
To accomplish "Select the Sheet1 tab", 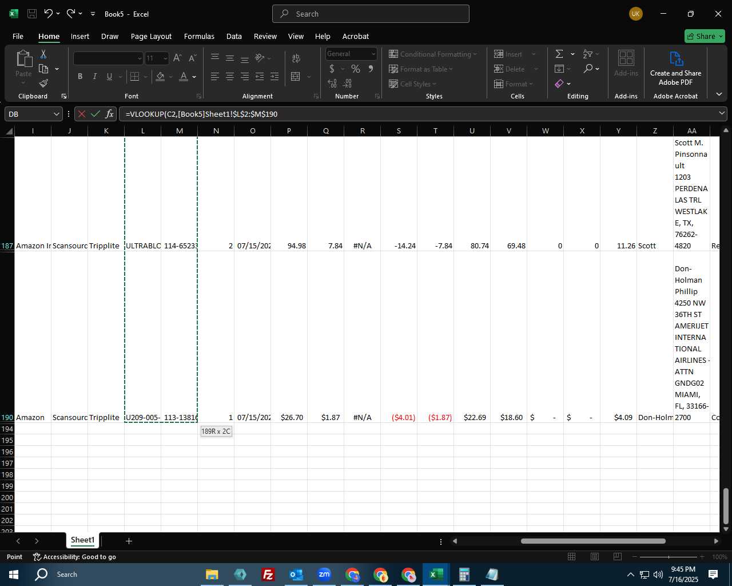I will [x=82, y=540].
